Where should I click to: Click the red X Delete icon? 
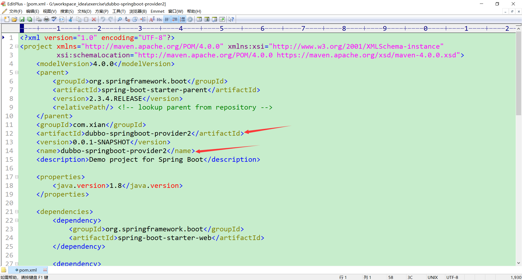pos(94,19)
